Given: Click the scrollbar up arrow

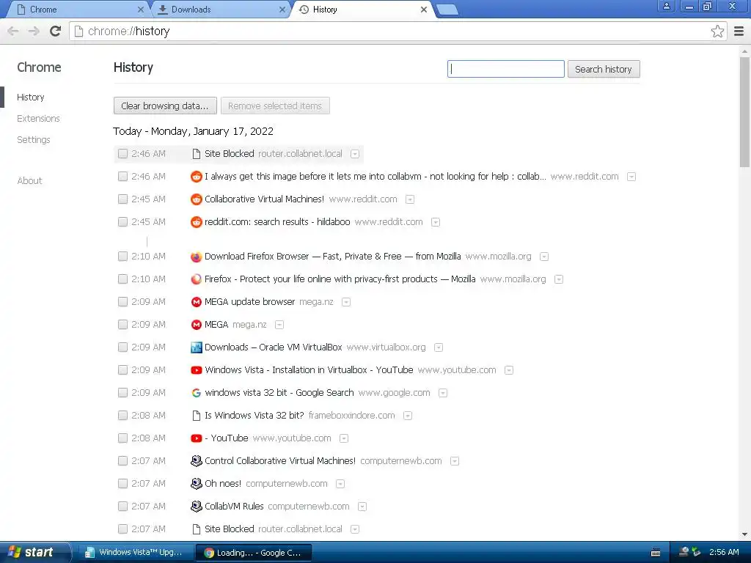Looking at the screenshot, I should [745, 51].
